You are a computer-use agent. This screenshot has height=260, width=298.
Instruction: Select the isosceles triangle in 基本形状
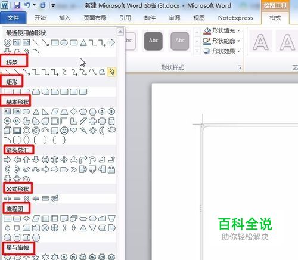[36, 112]
